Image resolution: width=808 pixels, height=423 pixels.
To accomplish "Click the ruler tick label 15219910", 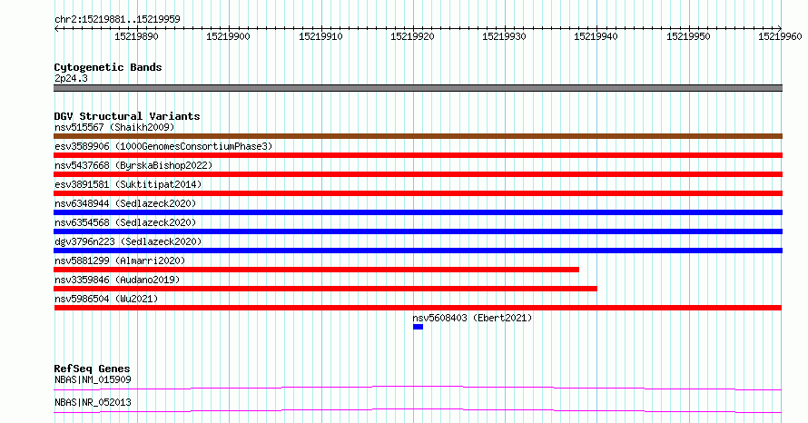I will 320,36.
